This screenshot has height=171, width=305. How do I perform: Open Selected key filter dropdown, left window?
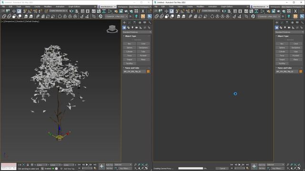[123, 165]
